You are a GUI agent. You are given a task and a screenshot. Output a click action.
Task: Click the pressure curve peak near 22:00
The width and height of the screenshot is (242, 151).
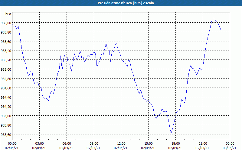[214, 18]
